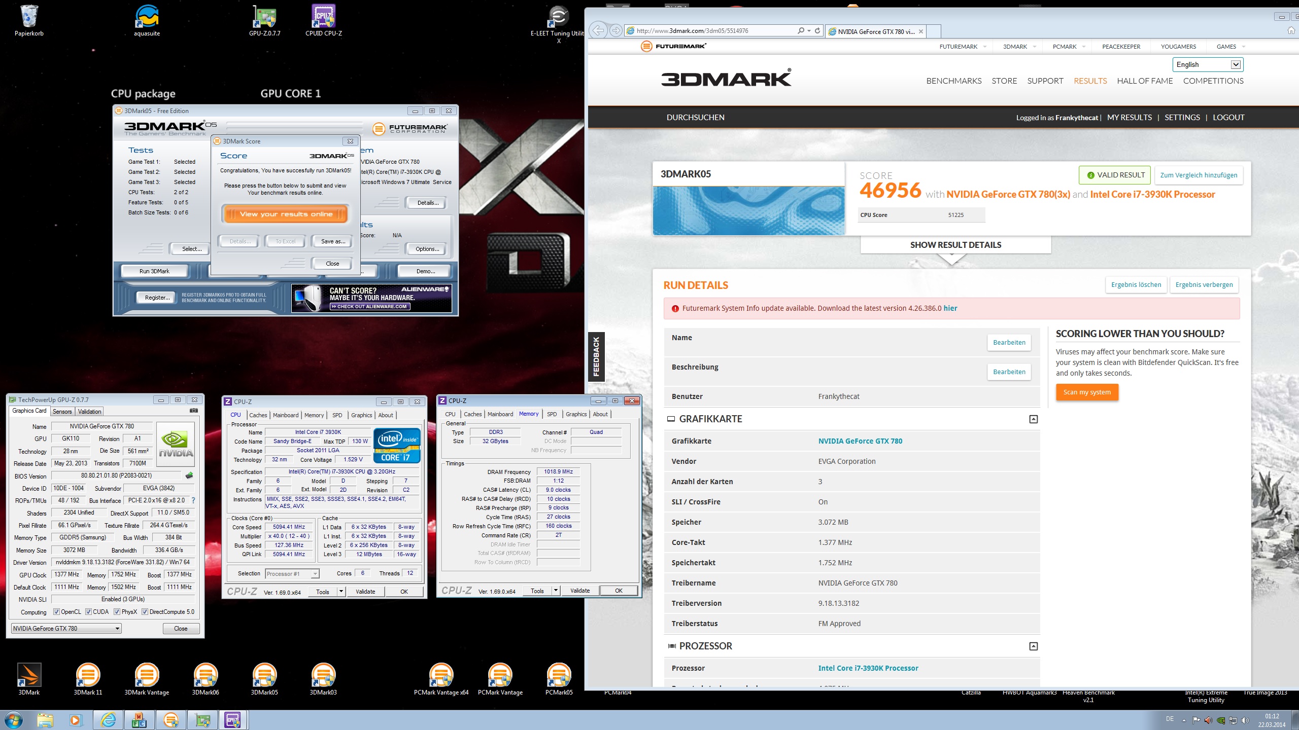Open the 3DMark 11 desktop shortcut
This screenshot has height=730, width=1299.
point(88,679)
